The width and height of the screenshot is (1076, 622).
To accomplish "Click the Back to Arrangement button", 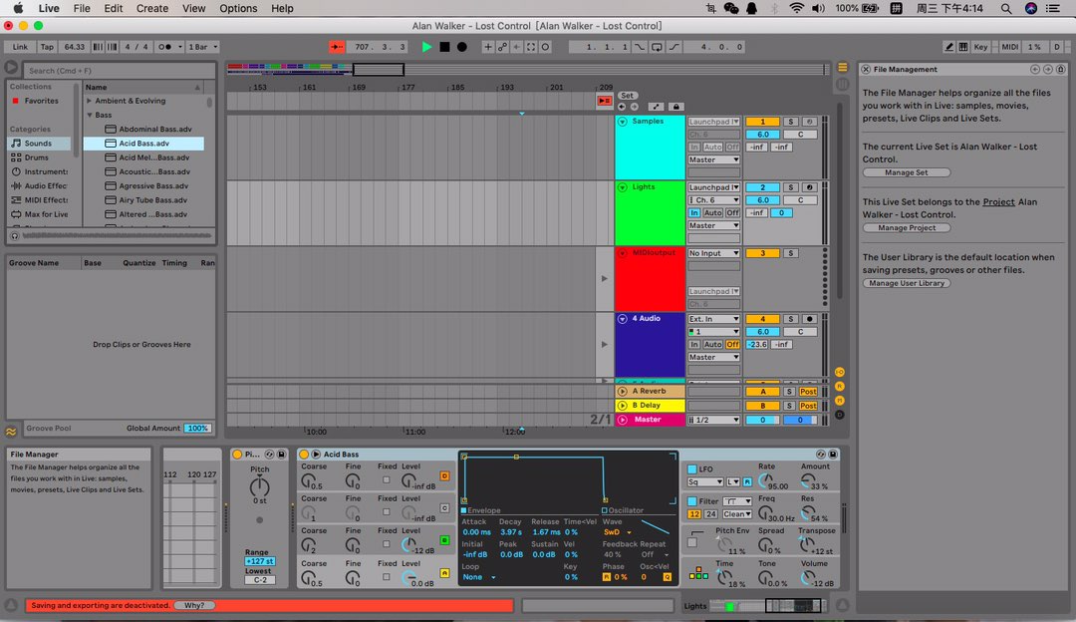I will point(604,100).
